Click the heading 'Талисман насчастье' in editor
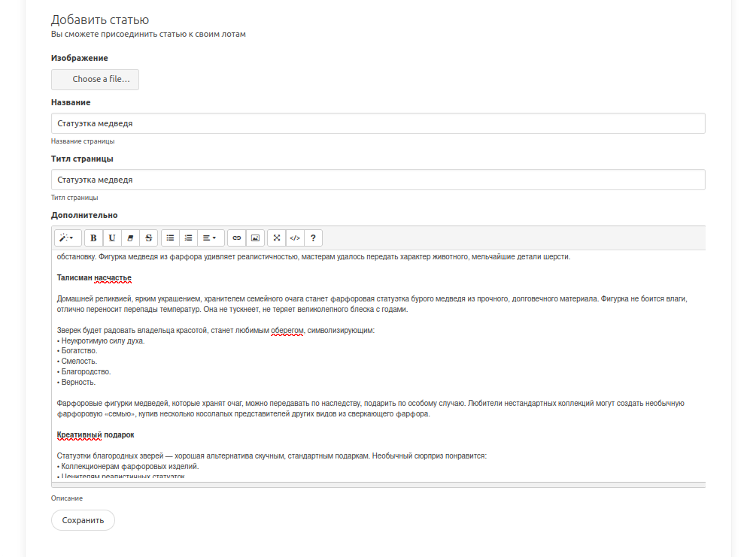 point(94,278)
